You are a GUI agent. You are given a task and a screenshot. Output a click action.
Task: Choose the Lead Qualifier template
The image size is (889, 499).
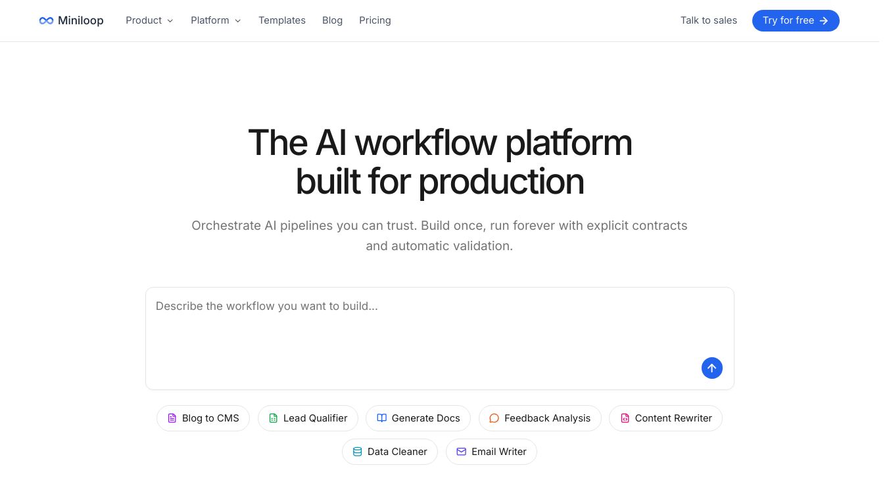tap(308, 418)
